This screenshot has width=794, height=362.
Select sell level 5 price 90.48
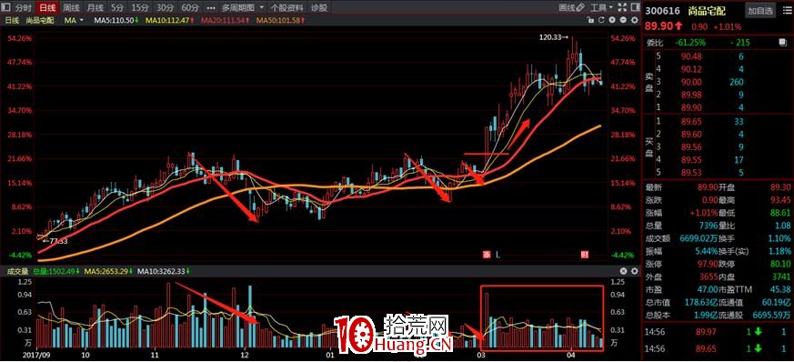pyautogui.click(x=690, y=55)
